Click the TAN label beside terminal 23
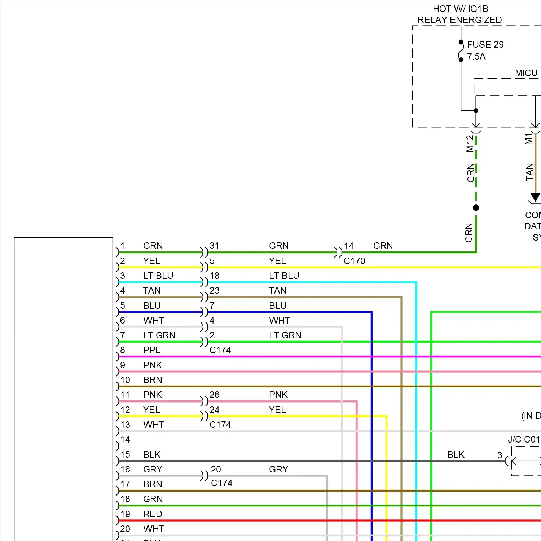This screenshot has height=541, width=541. pyautogui.click(x=278, y=291)
